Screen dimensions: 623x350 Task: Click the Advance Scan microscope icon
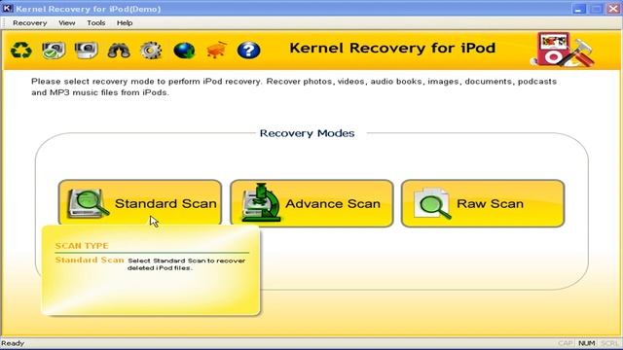(x=261, y=202)
